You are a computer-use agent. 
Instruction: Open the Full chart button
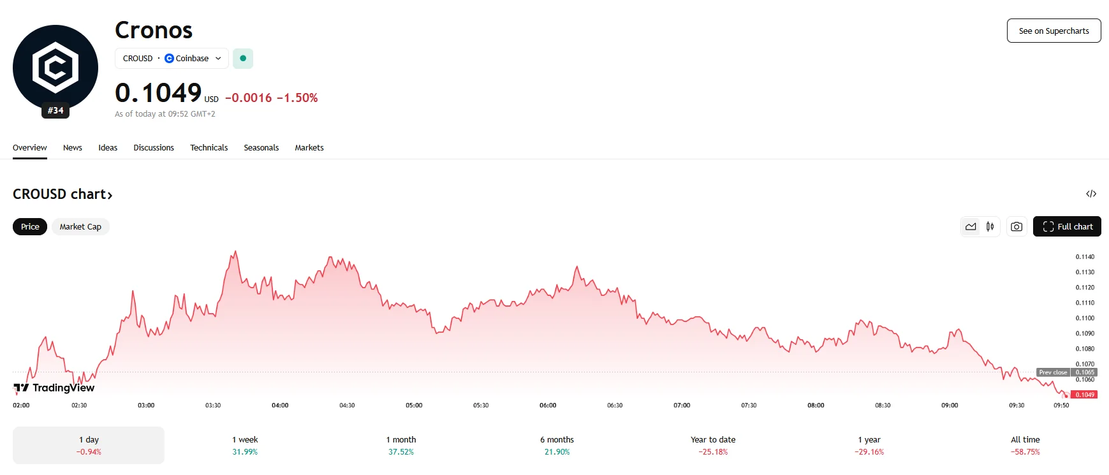[1067, 227]
